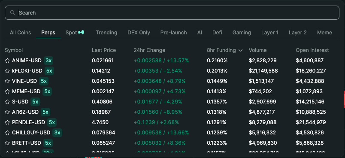Switch to DEX Only tab
Viewport: 345px width, 158px height.
click(x=139, y=33)
